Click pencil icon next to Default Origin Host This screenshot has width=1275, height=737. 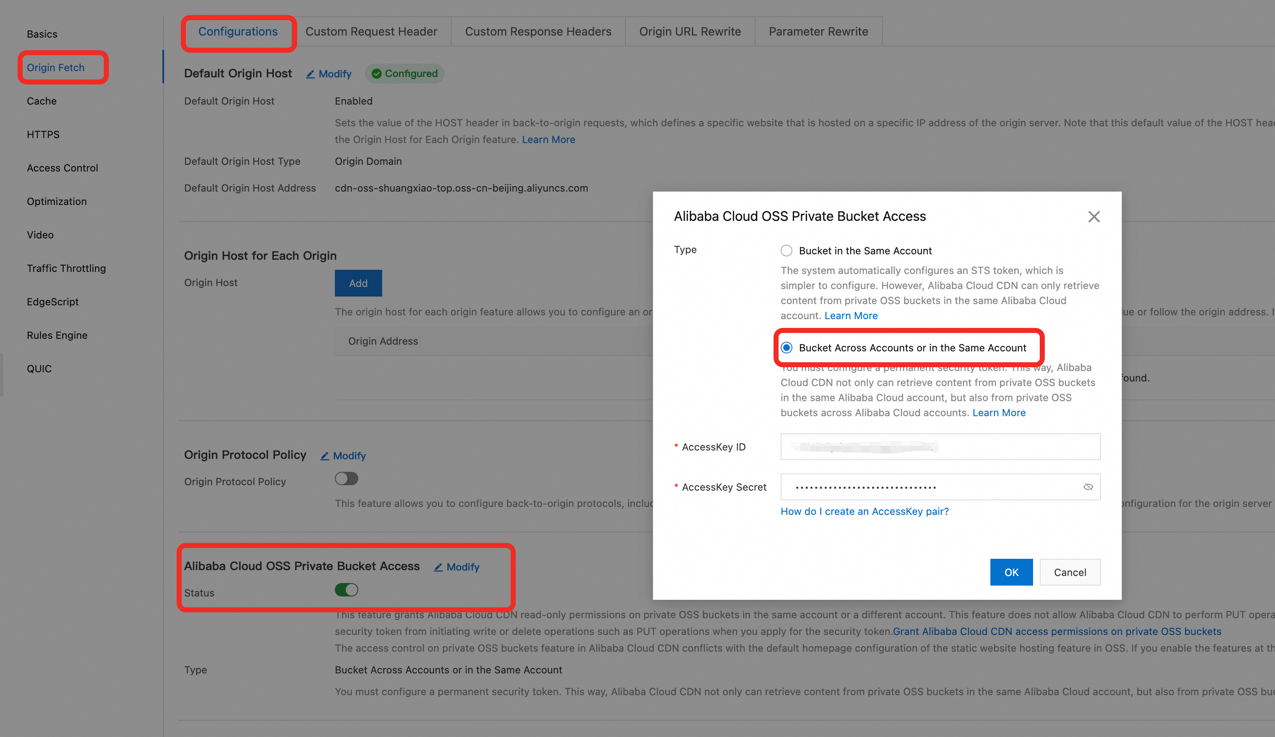(310, 74)
